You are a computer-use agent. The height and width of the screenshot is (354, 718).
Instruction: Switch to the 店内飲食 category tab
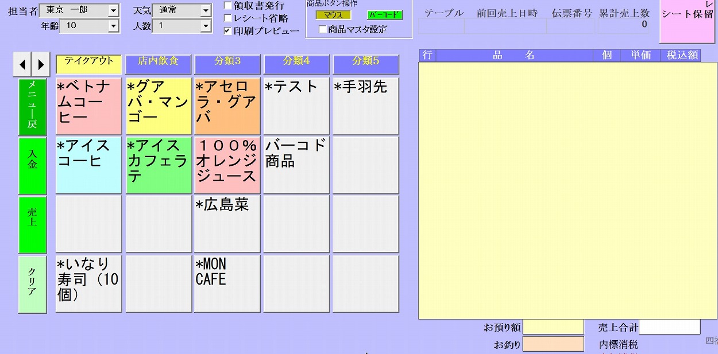[158, 64]
